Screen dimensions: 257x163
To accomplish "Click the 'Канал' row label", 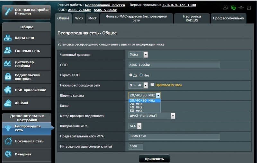I will [65, 106].
